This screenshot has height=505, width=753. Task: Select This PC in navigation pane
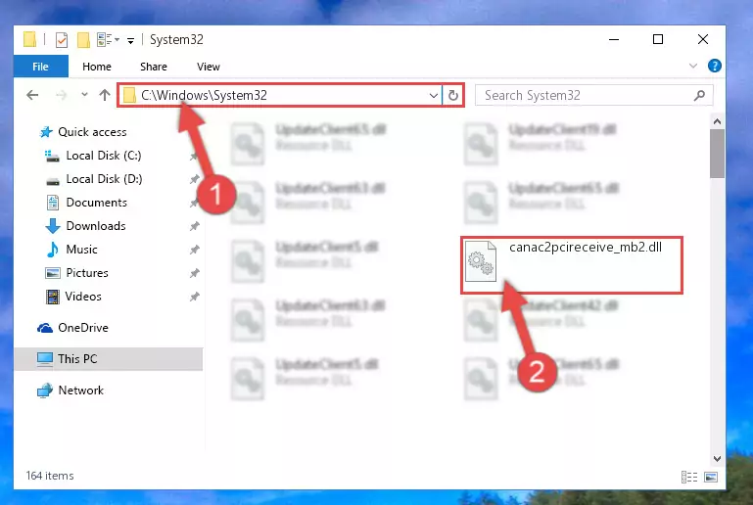pos(108,359)
